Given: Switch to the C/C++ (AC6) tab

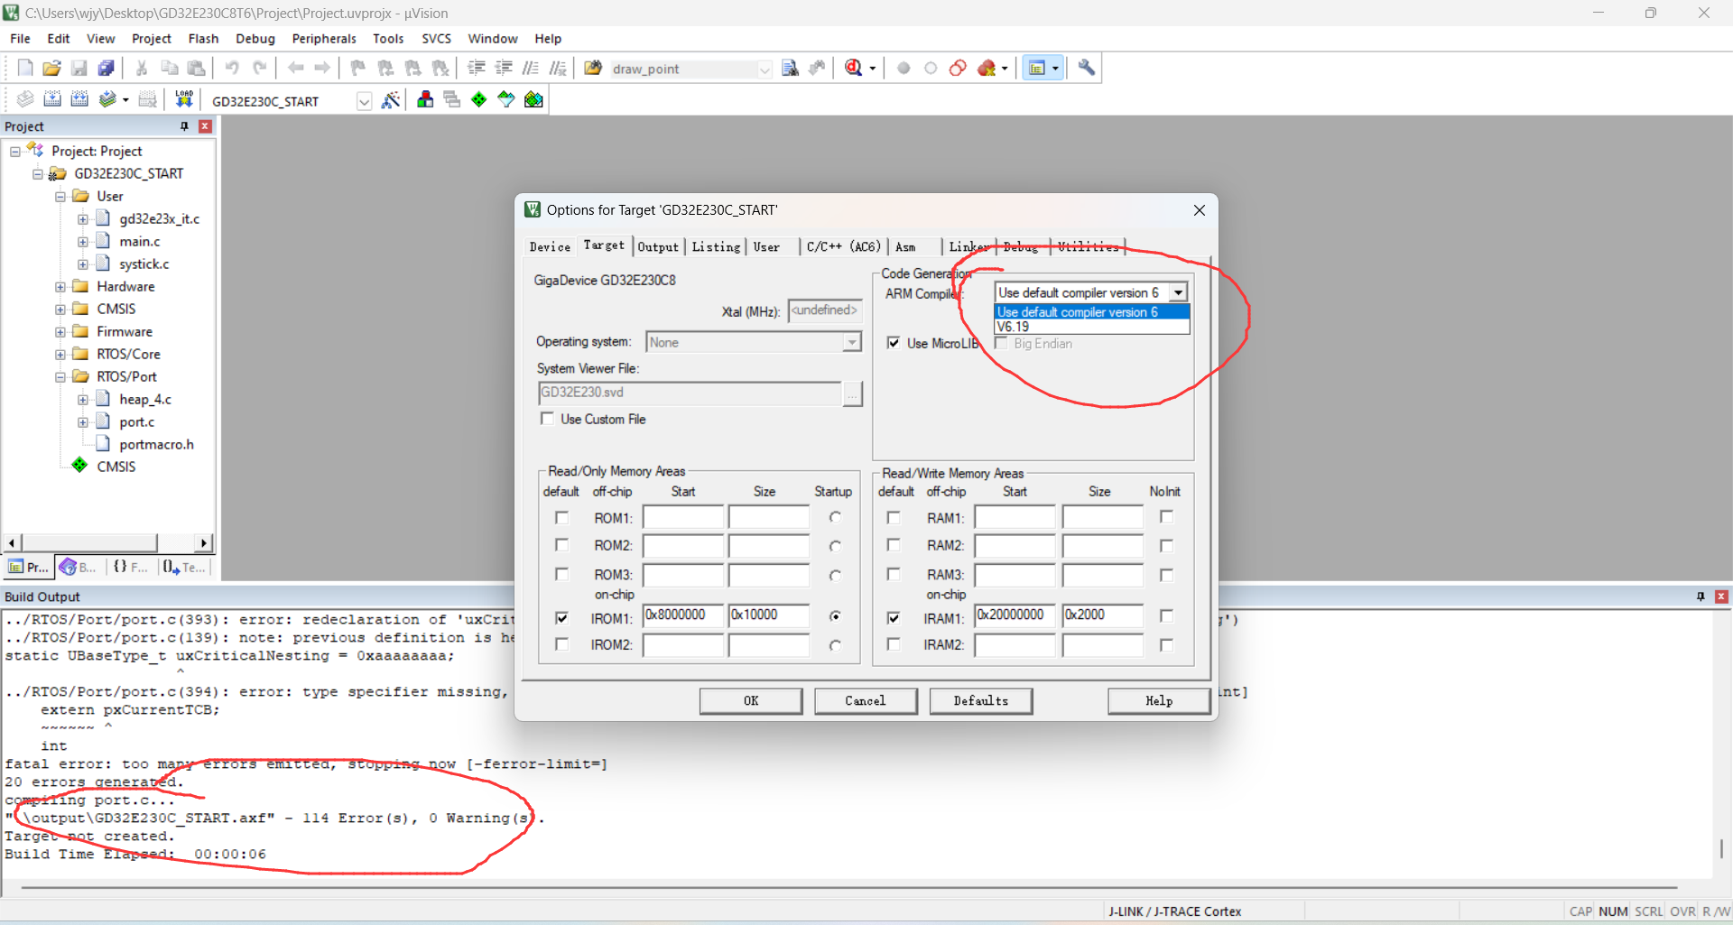Looking at the screenshot, I should (x=842, y=246).
